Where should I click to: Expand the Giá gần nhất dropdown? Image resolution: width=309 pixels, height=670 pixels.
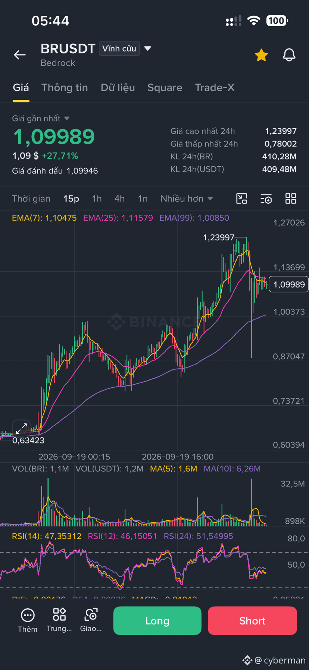[41, 119]
